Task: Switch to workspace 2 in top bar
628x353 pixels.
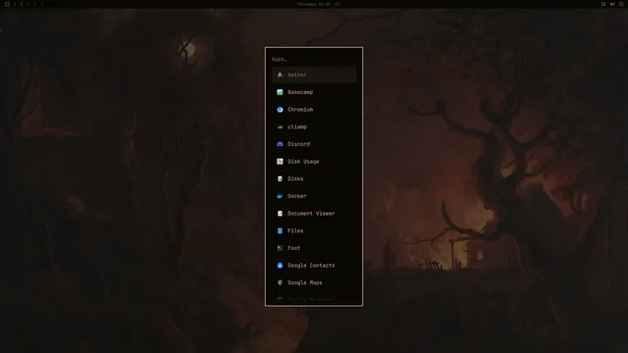Action: coord(22,4)
